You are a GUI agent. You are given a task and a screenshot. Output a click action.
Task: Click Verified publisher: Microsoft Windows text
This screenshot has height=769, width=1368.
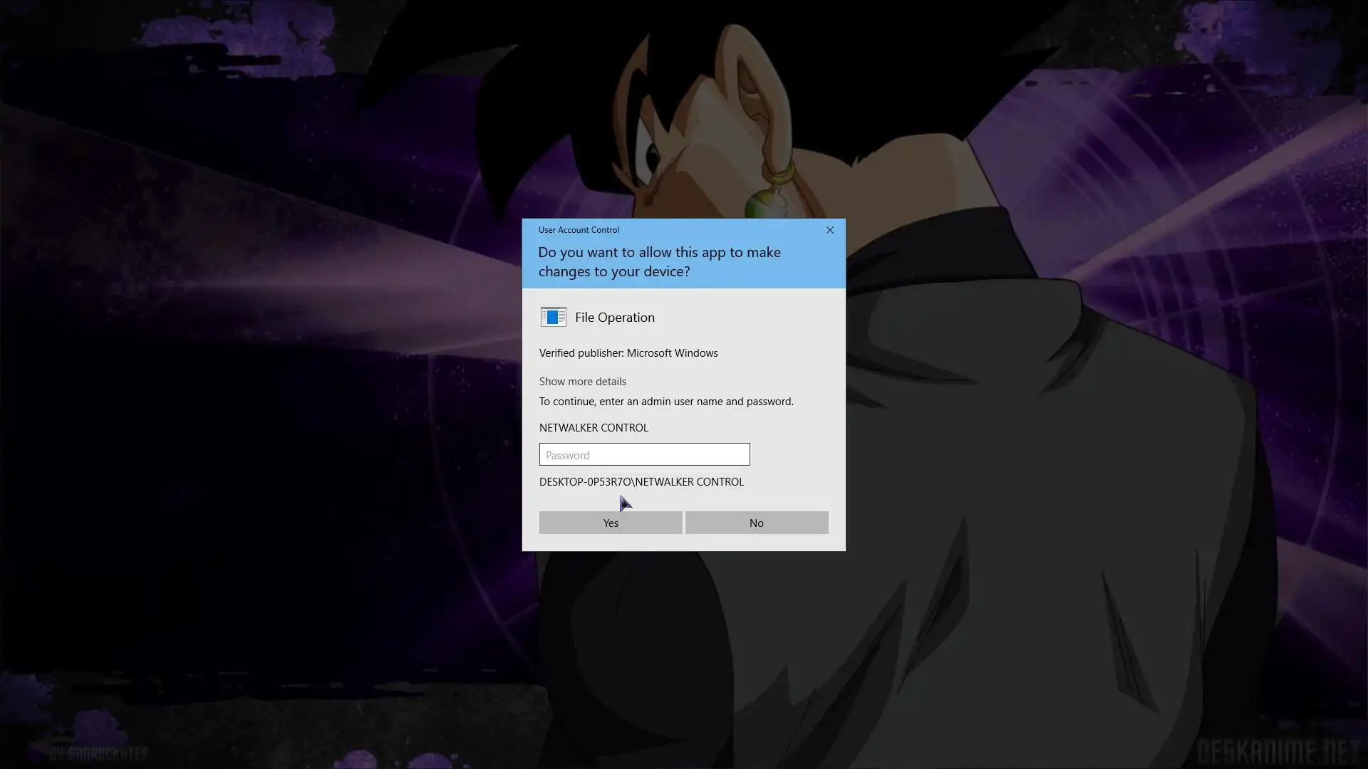(628, 353)
